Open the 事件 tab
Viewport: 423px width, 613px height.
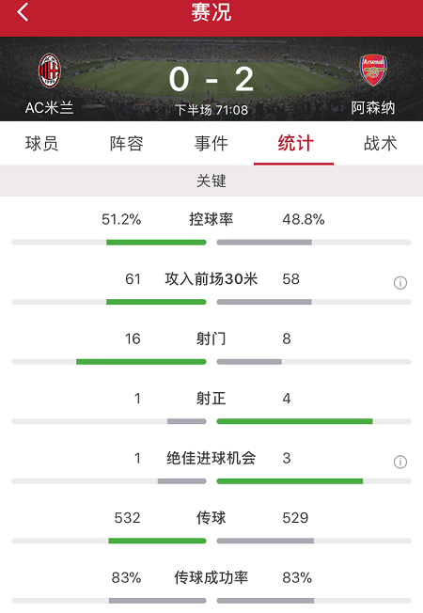pyautogui.click(x=211, y=144)
